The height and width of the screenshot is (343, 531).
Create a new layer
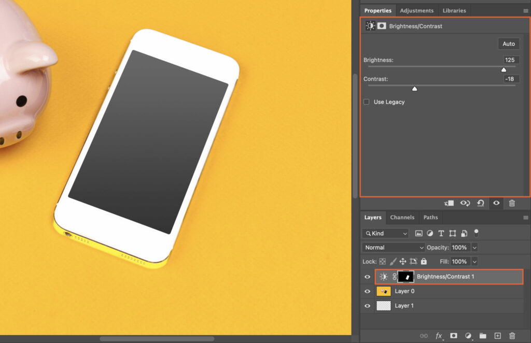(x=497, y=336)
